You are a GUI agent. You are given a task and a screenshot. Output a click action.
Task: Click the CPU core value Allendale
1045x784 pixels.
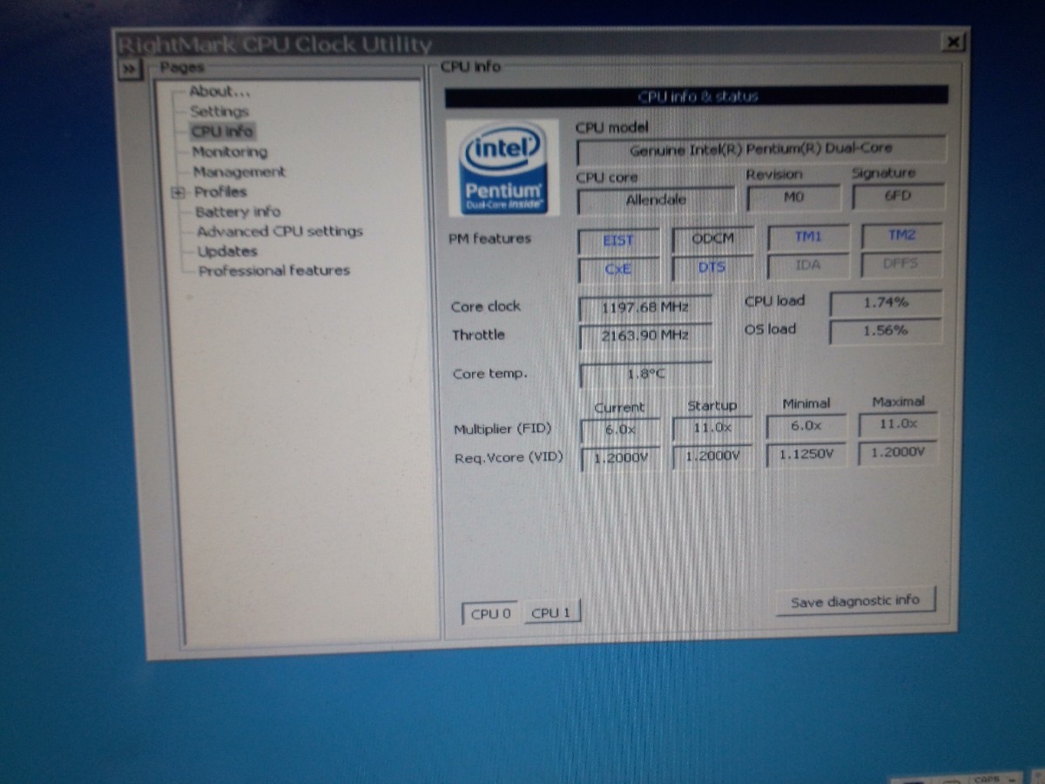[x=656, y=199]
